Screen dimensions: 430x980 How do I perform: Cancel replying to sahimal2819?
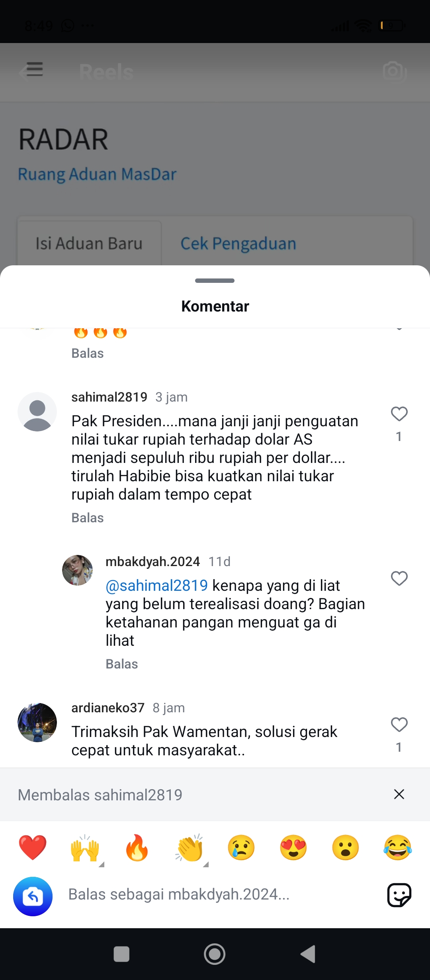point(399,794)
